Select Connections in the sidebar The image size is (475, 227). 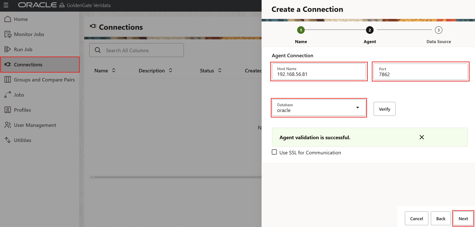click(40, 65)
